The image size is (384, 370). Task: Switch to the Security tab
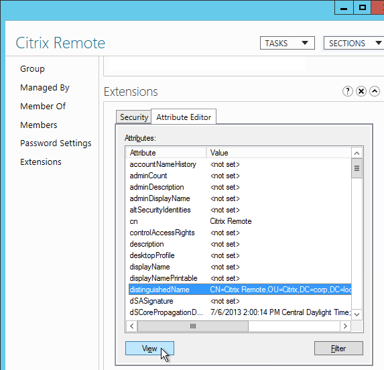[134, 117]
